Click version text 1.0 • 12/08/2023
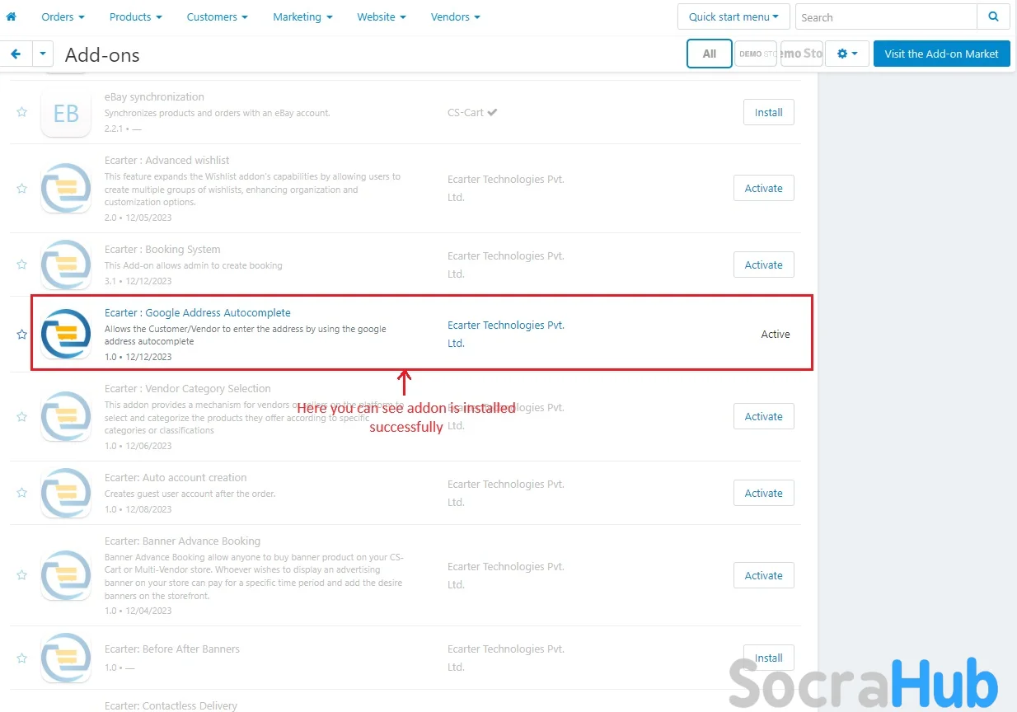This screenshot has width=1017, height=712. (138, 508)
